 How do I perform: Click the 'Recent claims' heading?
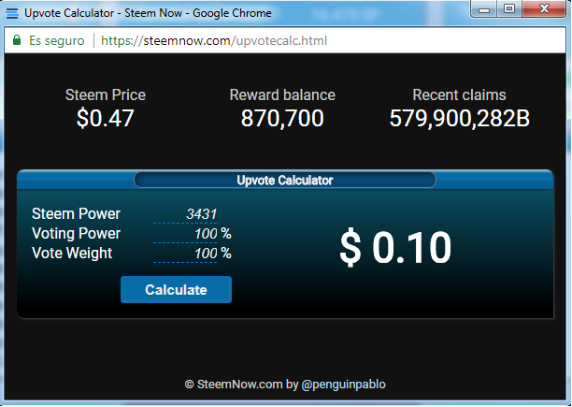point(459,94)
